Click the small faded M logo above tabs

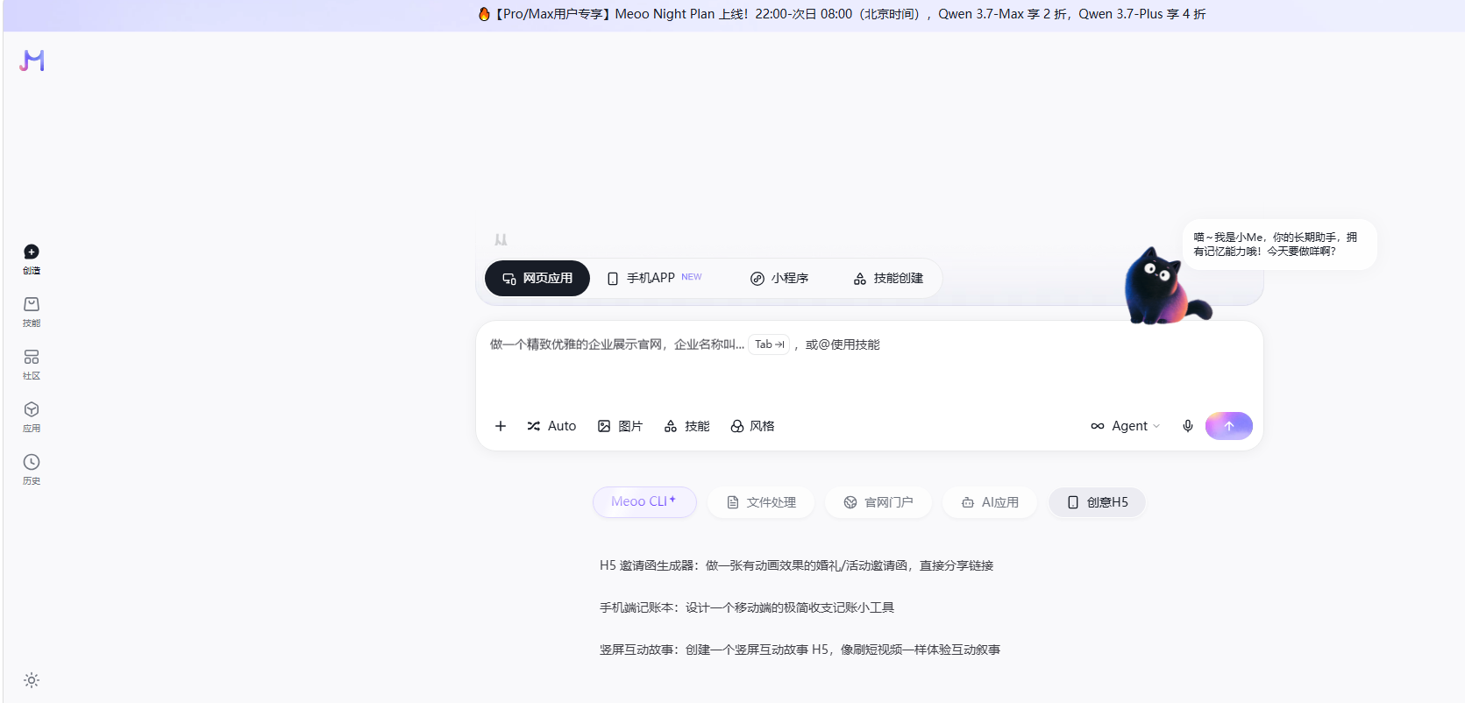click(501, 239)
